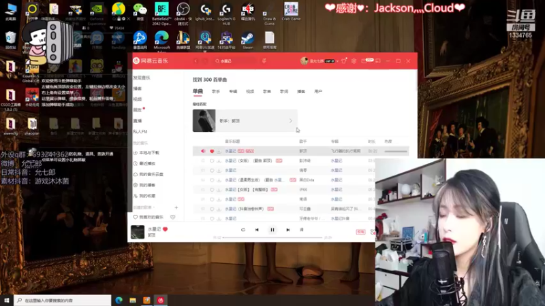Viewport: 545px width, 306px height.
Task: Seek within the song progress bar
Action: 272,237
